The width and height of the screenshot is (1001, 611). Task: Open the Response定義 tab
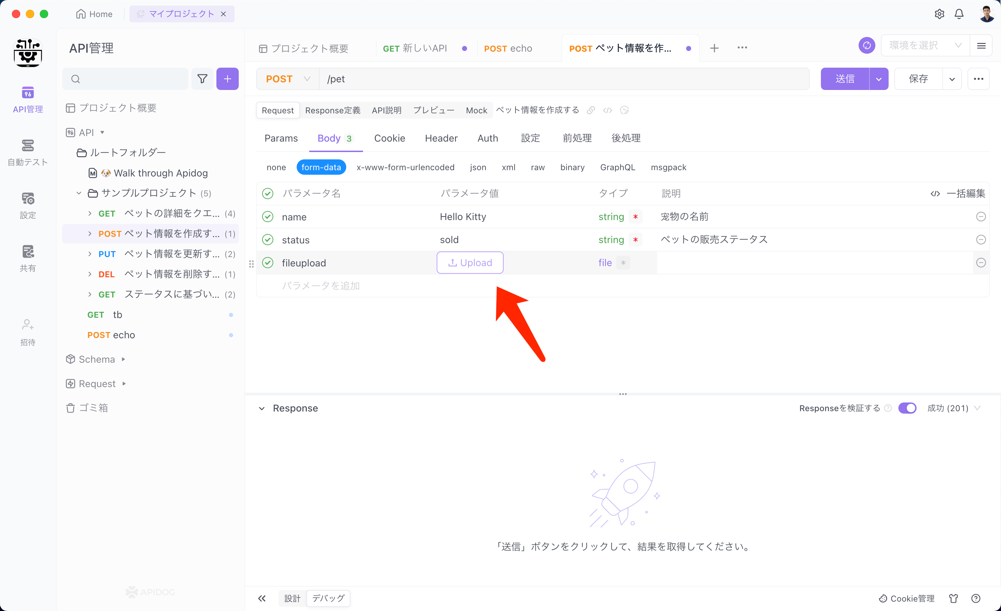pos(333,110)
